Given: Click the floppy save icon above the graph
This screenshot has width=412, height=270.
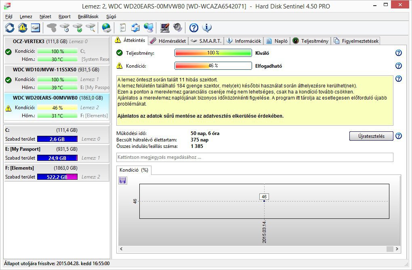Looking at the screenshot, I should pos(123,181).
